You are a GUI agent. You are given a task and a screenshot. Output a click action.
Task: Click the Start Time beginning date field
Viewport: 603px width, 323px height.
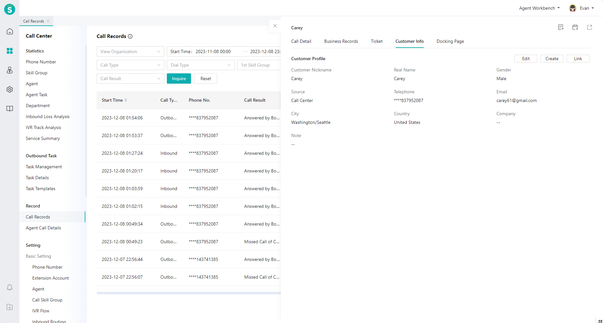click(213, 51)
